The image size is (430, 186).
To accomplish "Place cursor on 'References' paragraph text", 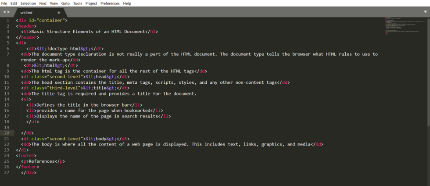I will click(44, 161).
